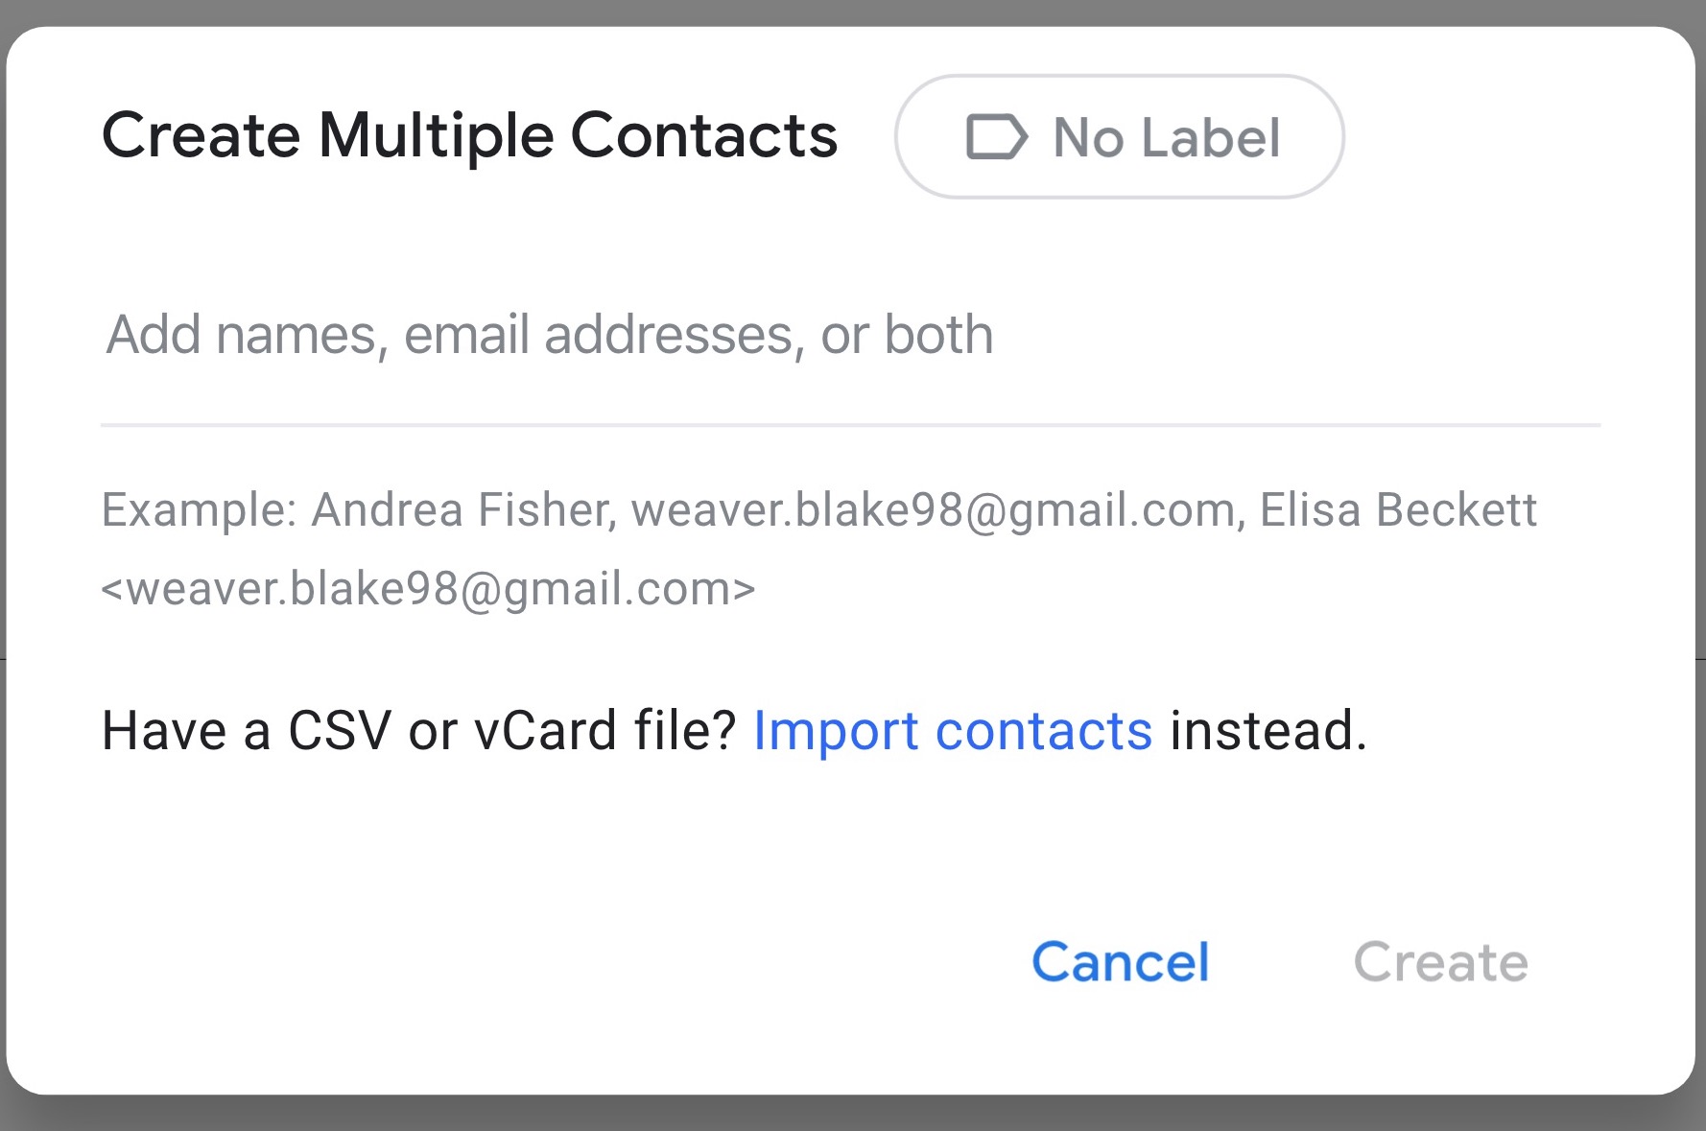Viewport: 1706px width, 1131px height.
Task: Select the No Label text
Action: click(1167, 137)
